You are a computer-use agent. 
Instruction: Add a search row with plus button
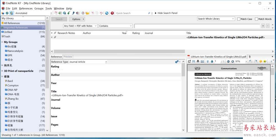click(x=263, y=26)
